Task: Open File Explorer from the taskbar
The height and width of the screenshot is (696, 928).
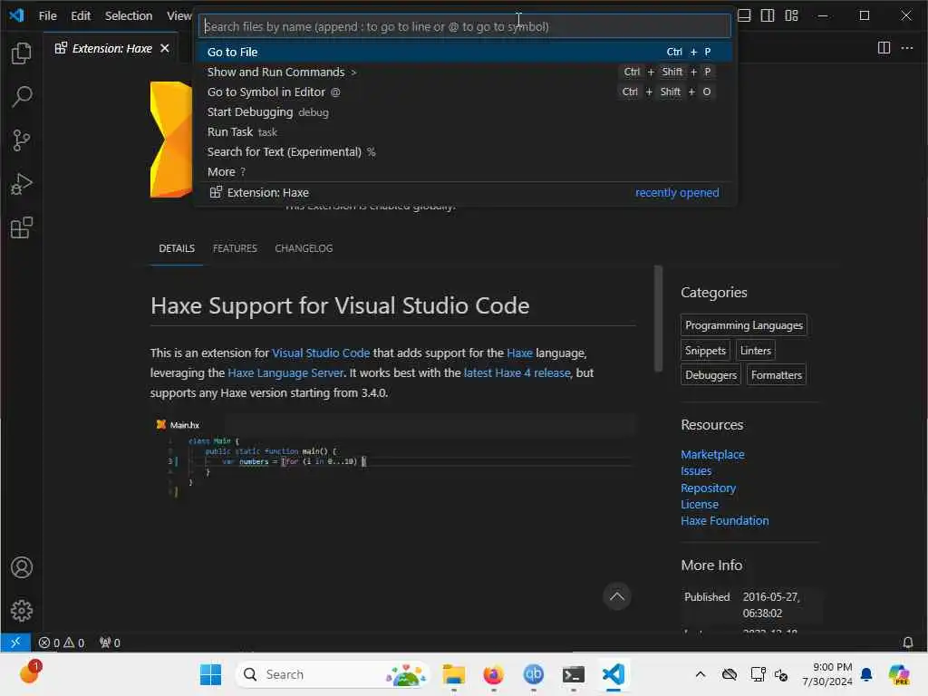Action: [x=453, y=674]
